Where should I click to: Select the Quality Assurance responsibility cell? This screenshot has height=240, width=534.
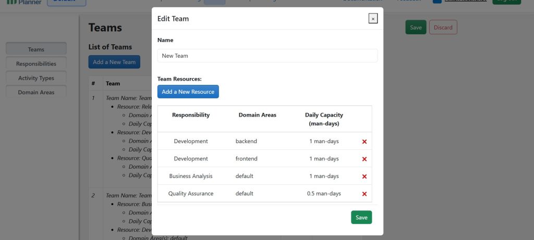[191, 194]
